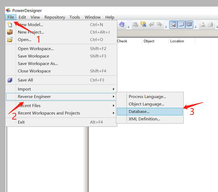Click the greyed find objects toolbar icon

(135, 24)
